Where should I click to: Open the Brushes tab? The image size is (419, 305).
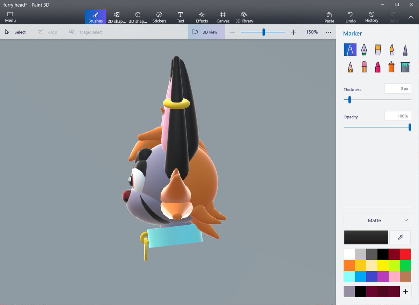[x=95, y=17]
